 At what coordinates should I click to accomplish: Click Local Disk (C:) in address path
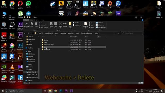[49, 33]
